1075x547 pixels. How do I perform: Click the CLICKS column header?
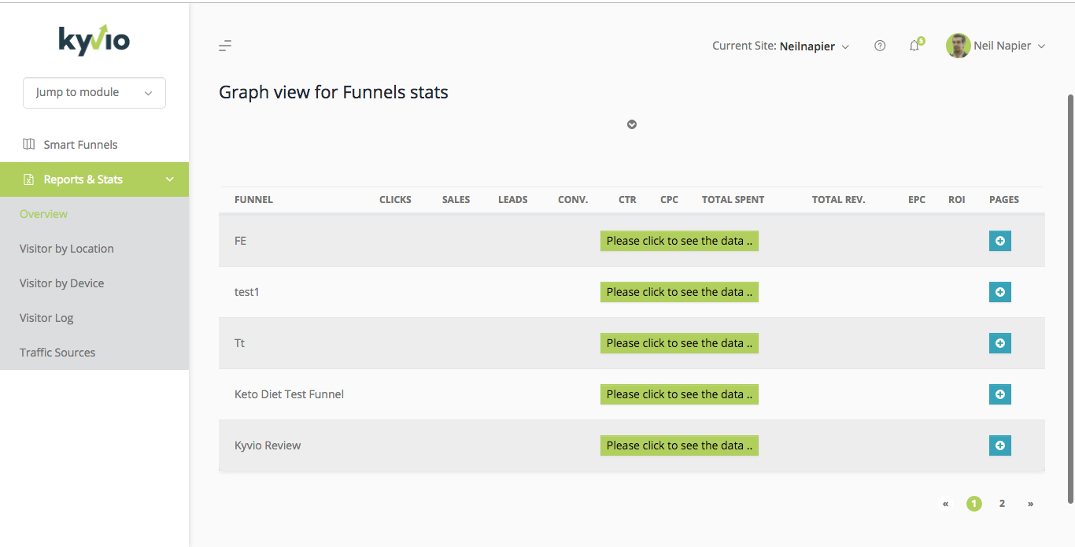[x=395, y=200]
